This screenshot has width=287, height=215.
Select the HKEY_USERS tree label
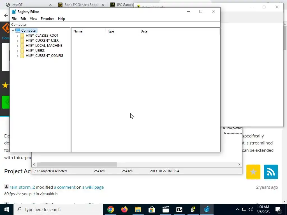click(x=35, y=50)
